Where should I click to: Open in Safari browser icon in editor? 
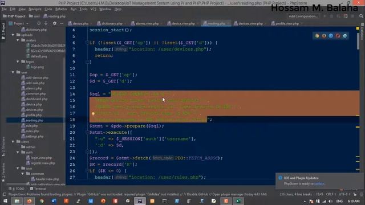[331, 36]
